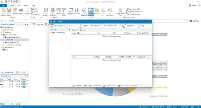Viewport: 201px width, 108px height.
Task: Select the Root folder in Trend Analyzer
Action: 57,33
